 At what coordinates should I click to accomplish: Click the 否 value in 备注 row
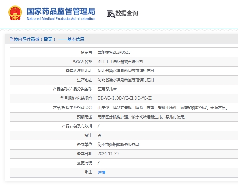(100, 135)
